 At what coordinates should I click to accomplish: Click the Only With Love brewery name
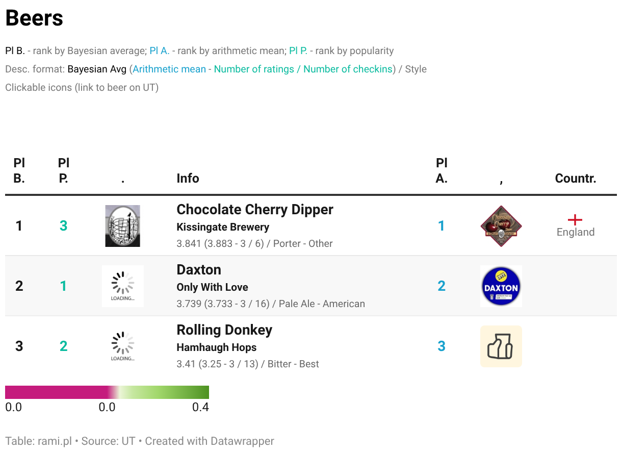coord(212,287)
